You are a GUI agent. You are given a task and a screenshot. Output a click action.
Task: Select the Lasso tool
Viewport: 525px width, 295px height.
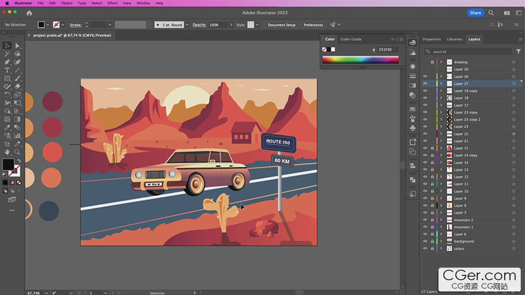(17, 54)
